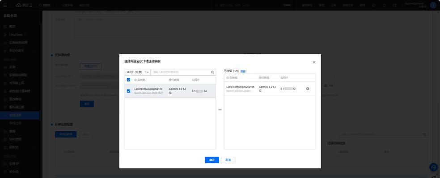Open 回收站 recycle bin sidebar icon
The height and width of the screenshot is (178, 440).
click(x=5, y=147)
